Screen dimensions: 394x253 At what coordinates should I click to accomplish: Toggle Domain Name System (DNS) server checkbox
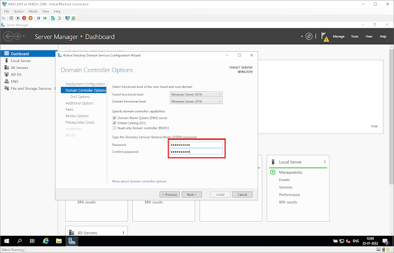pos(115,118)
